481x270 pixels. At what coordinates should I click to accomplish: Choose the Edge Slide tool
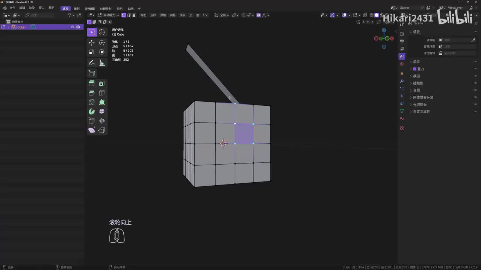pos(92,121)
